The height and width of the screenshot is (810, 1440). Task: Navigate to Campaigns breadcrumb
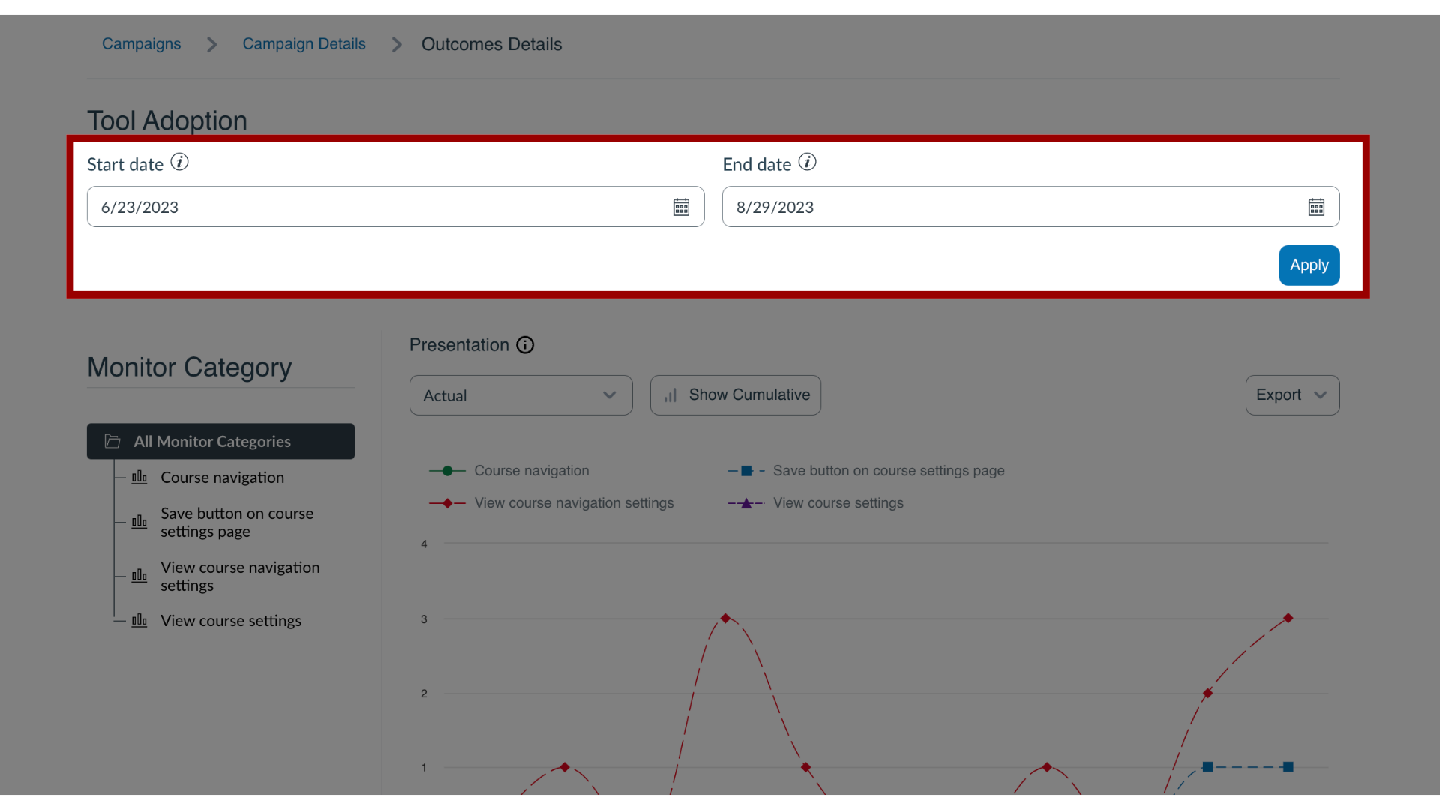pos(142,44)
